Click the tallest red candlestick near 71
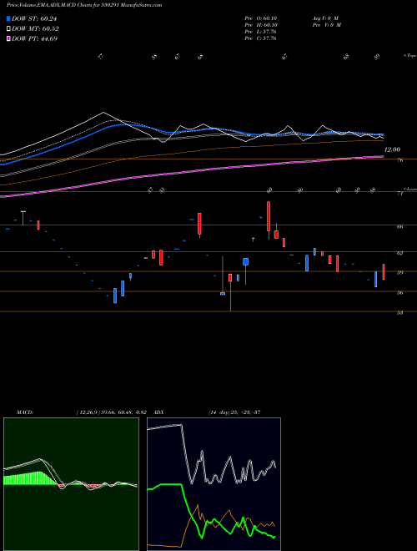 click(269, 216)
